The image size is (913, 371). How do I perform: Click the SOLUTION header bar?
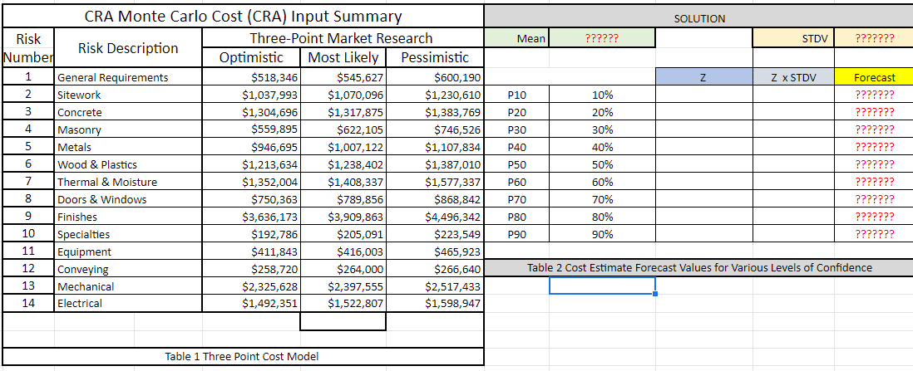pyautogui.click(x=698, y=18)
